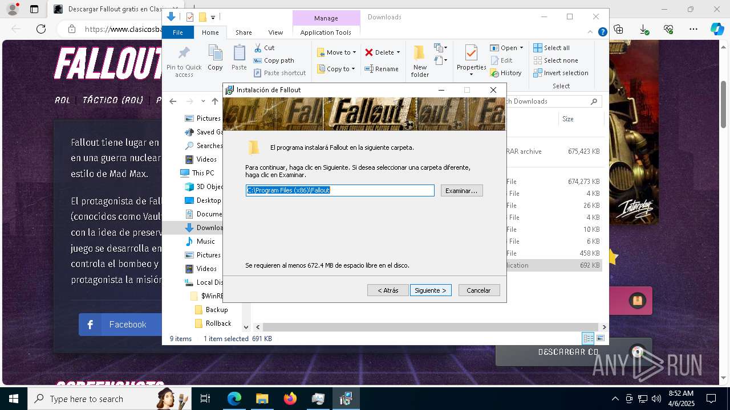Switch to details view in status bar
The width and height of the screenshot is (730, 410).
click(588, 338)
